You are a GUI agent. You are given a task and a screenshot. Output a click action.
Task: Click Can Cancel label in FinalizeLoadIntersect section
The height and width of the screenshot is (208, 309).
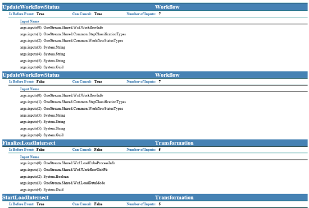pyautogui.click(x=82, y=150)
